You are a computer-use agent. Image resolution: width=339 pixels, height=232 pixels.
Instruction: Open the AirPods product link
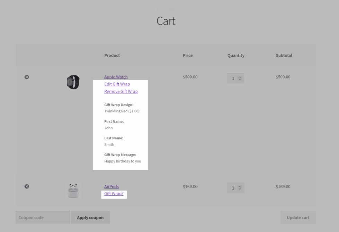click(111, 186)
